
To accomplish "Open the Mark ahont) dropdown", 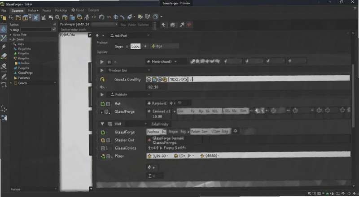I will tap(166, 61).
